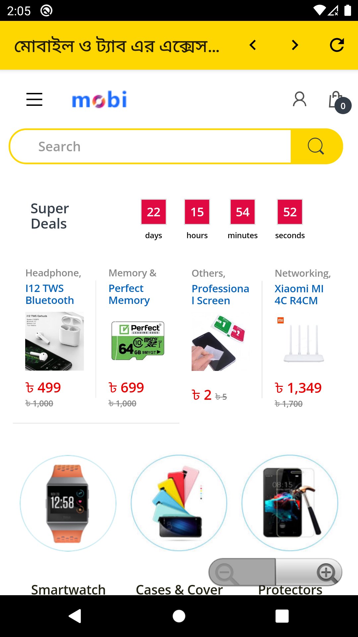Viewport: 358px width, 637px height.
Task: Open the hamburger navigation menu
Action: pyautogui.click(x=34, y=100)
